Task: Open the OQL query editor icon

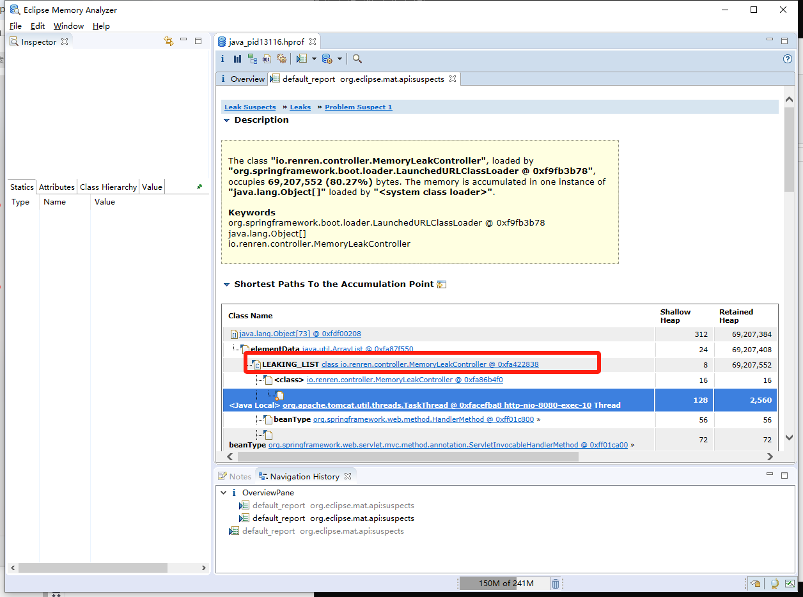Action: 267,59
